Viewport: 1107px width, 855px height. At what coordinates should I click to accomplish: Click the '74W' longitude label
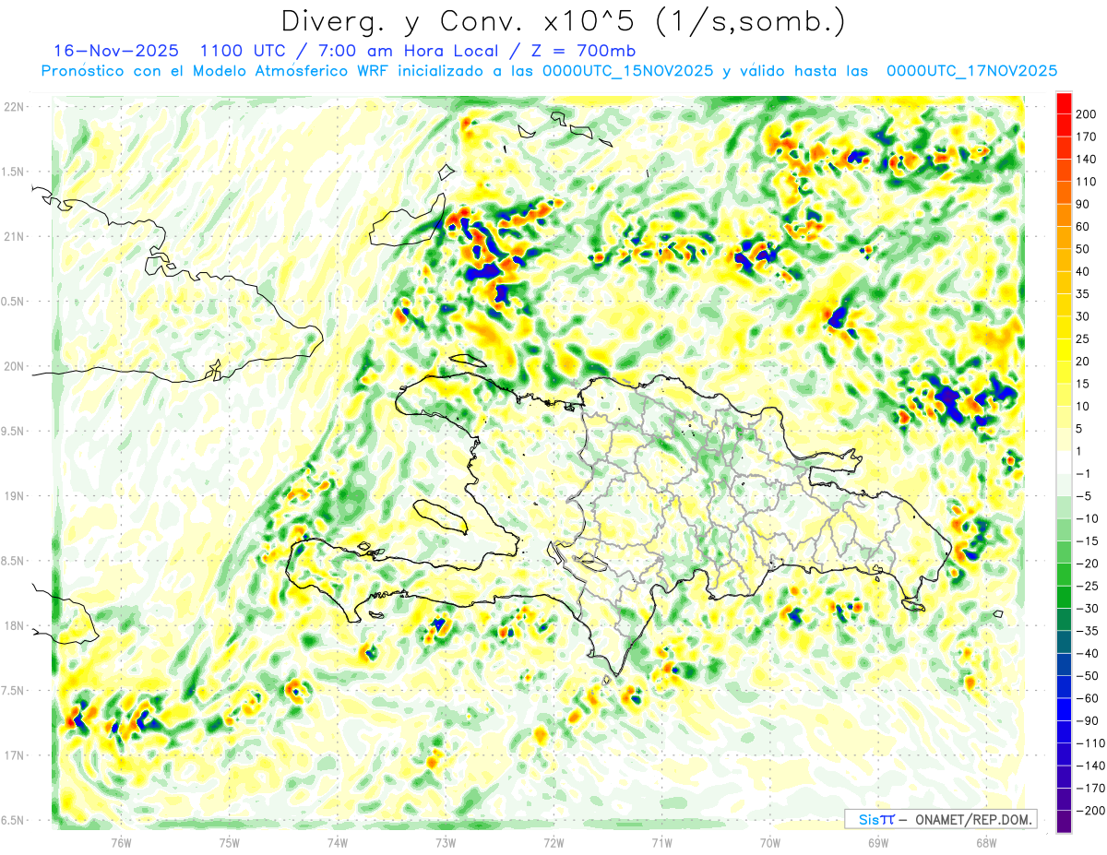click(338, 843)
